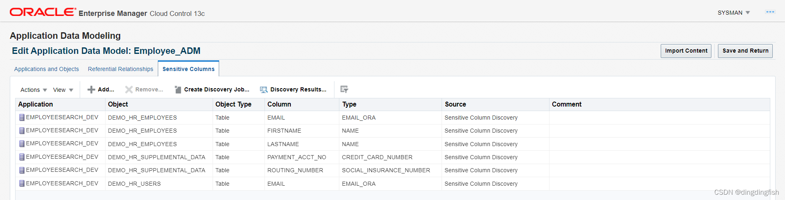The height and width of the screenshot is (200, 785).
Task: Click the Save and Return button
Action: click(x=745, y=51)
